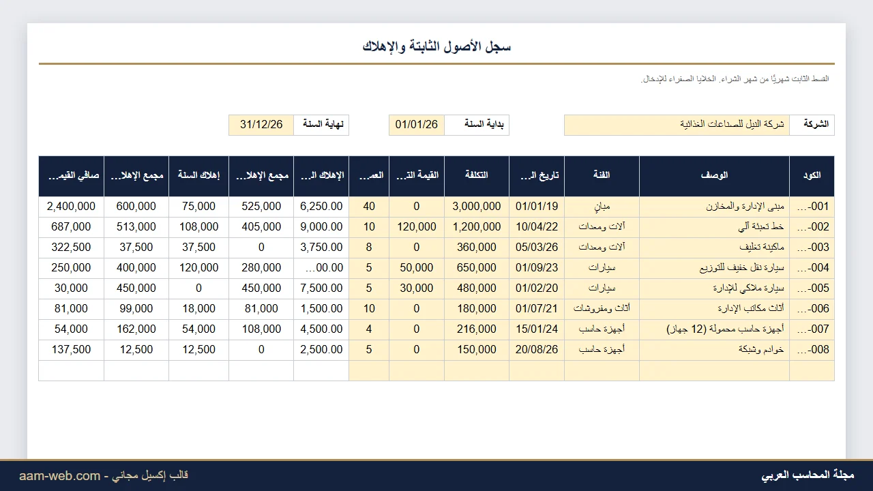Select the cost value 650,000
Viewport: 873px width, 491px height.
pos(477,268)
